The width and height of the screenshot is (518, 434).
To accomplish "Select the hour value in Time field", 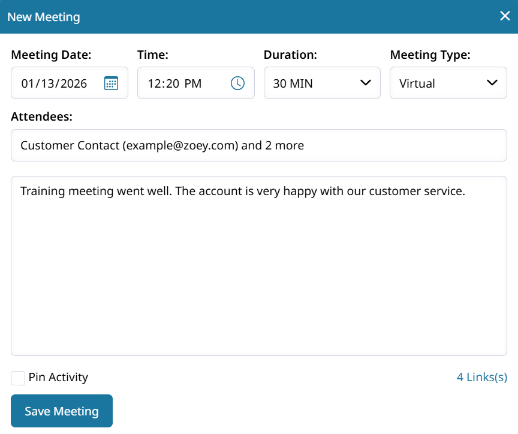I will (x=155, y=83).
